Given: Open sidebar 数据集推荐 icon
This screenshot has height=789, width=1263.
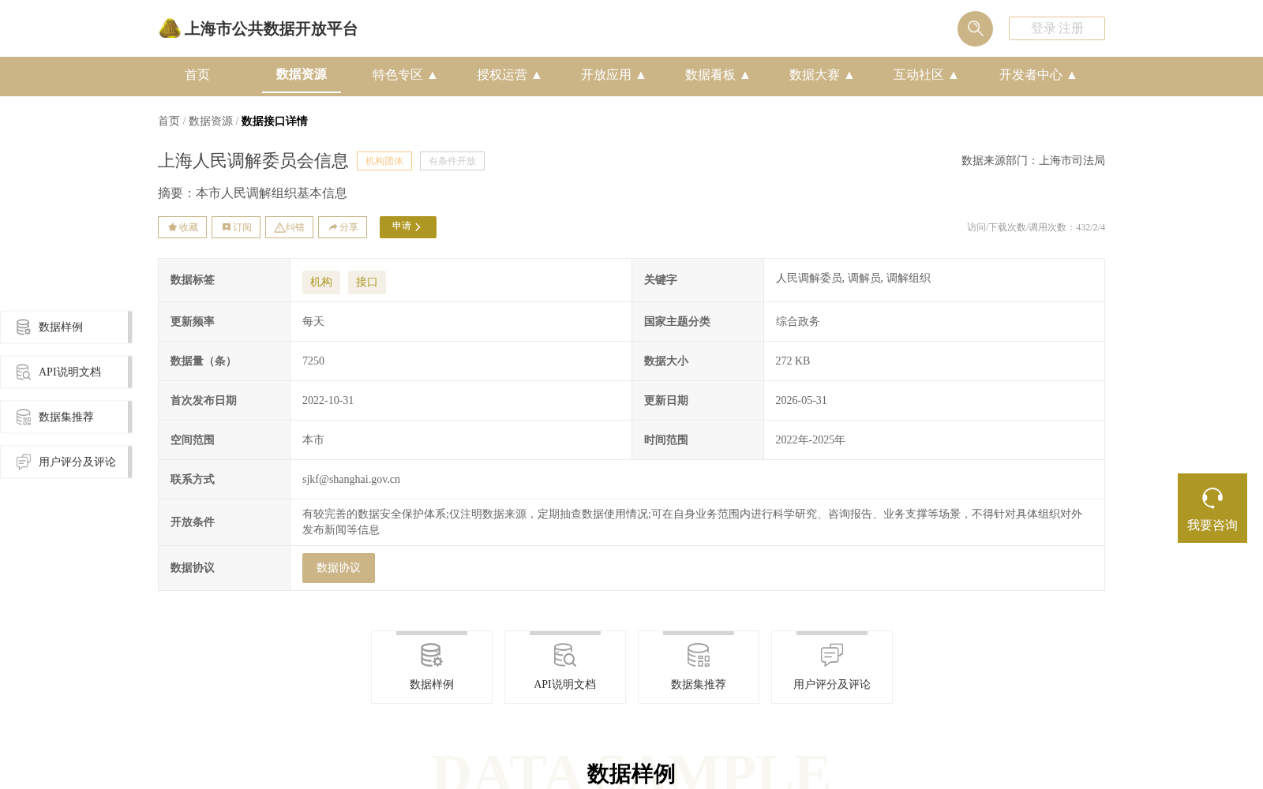Looking at the screenshot, I should click(24, 417).
